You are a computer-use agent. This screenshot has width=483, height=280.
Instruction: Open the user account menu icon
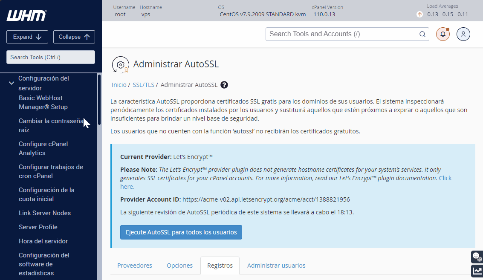[x=463, y=34]
